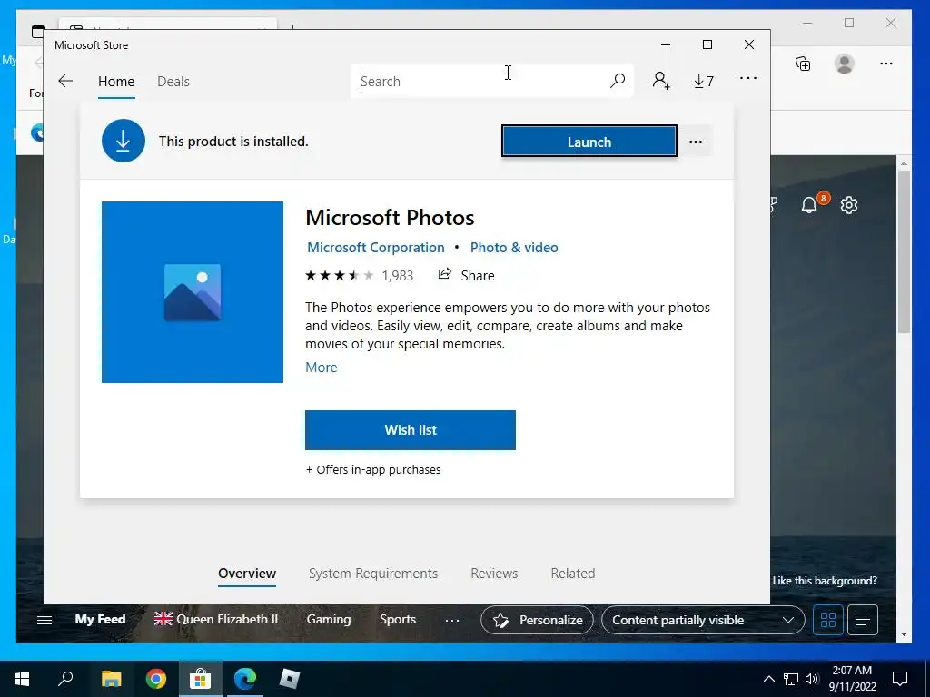Viewport: 930px width, 697px height.
Task: Open network status tray icon
Action: pos(791,679)
